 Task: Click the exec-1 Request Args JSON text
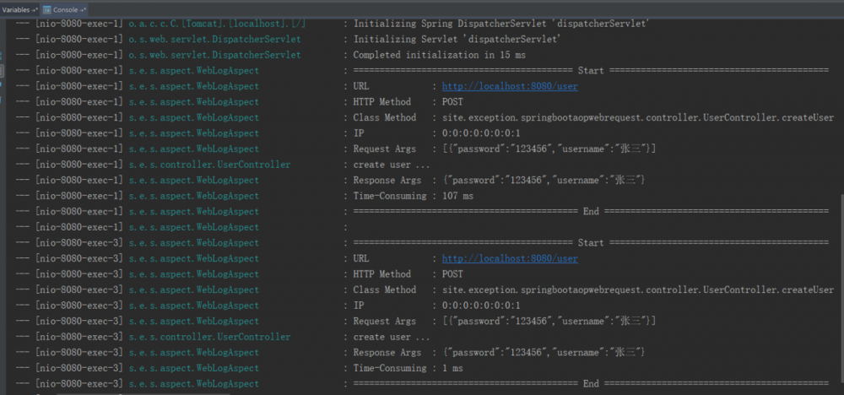click(549, 149)
